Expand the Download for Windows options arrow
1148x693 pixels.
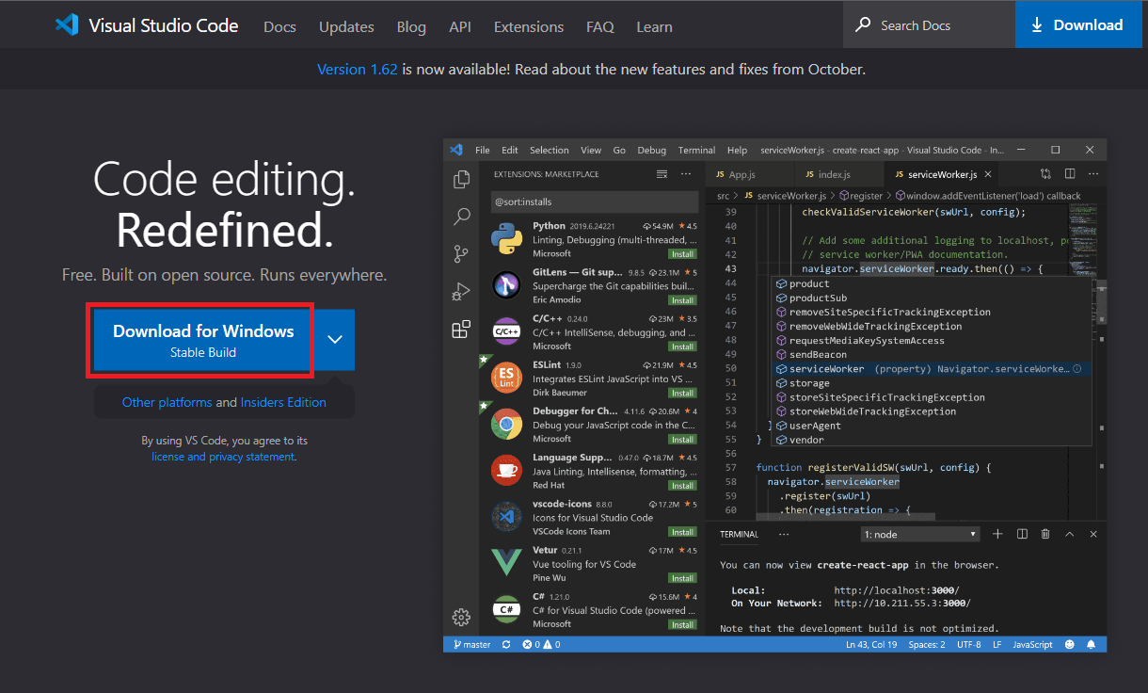(x=334, y=339)
